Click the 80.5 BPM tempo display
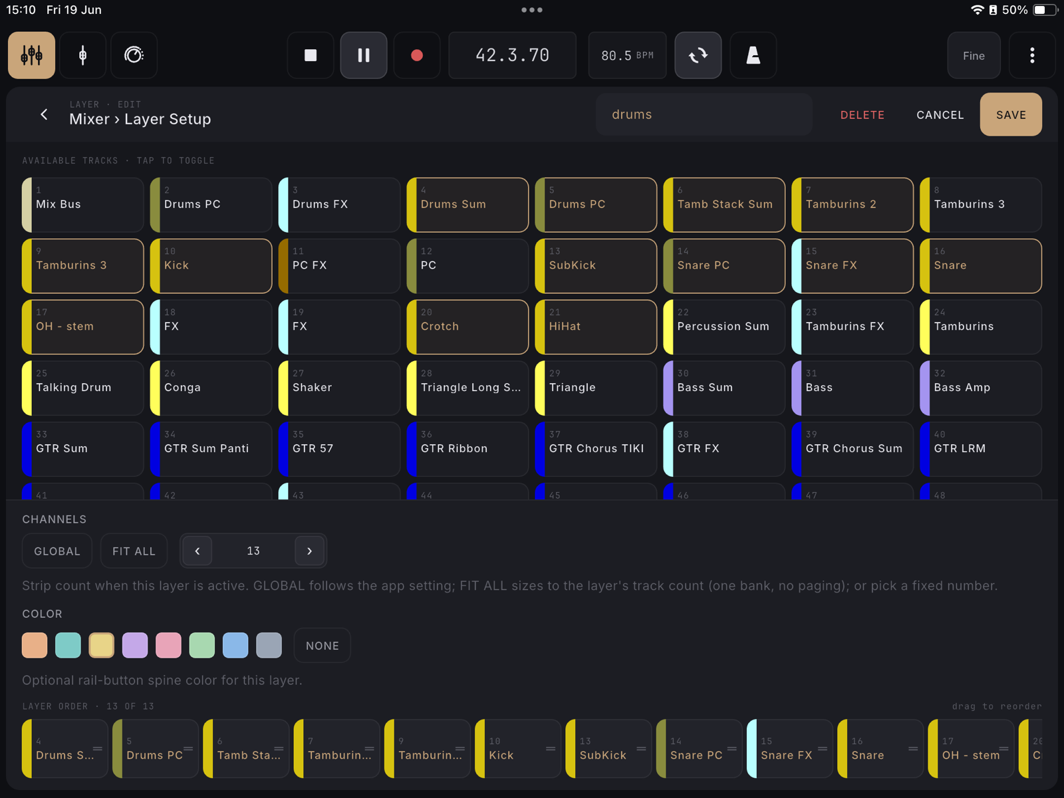Screen dimensions: 1064x798 [x=627, y=55]
